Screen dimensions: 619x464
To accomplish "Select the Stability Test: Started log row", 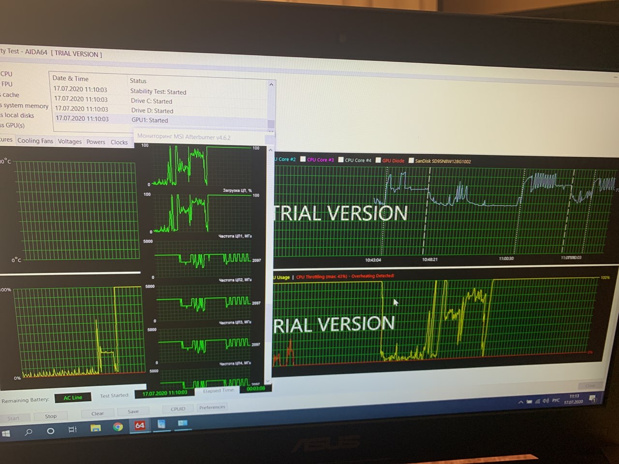I will coord(161,90).
